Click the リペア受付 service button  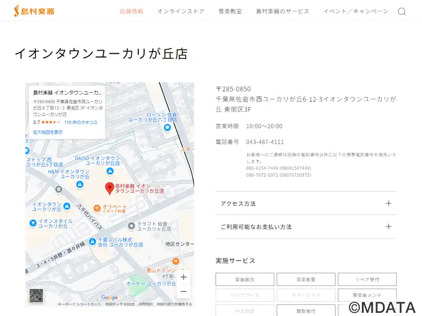coord(367,280)
